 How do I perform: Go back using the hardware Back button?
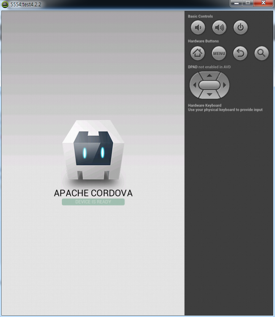(x=240, y=53)
